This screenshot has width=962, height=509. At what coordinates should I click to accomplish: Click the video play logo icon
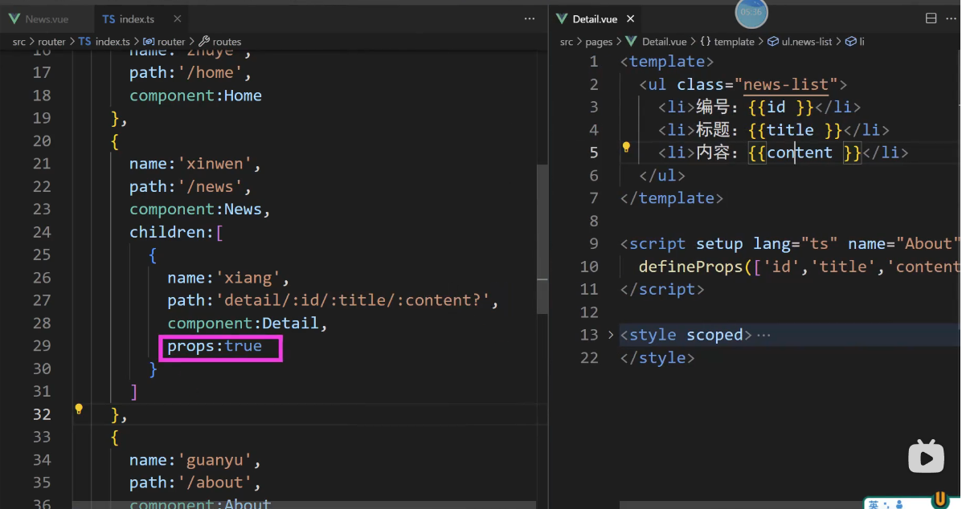click(x=926, y=457)
